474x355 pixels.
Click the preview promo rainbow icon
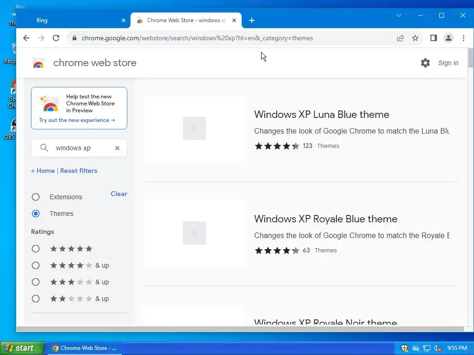[50, 104]
